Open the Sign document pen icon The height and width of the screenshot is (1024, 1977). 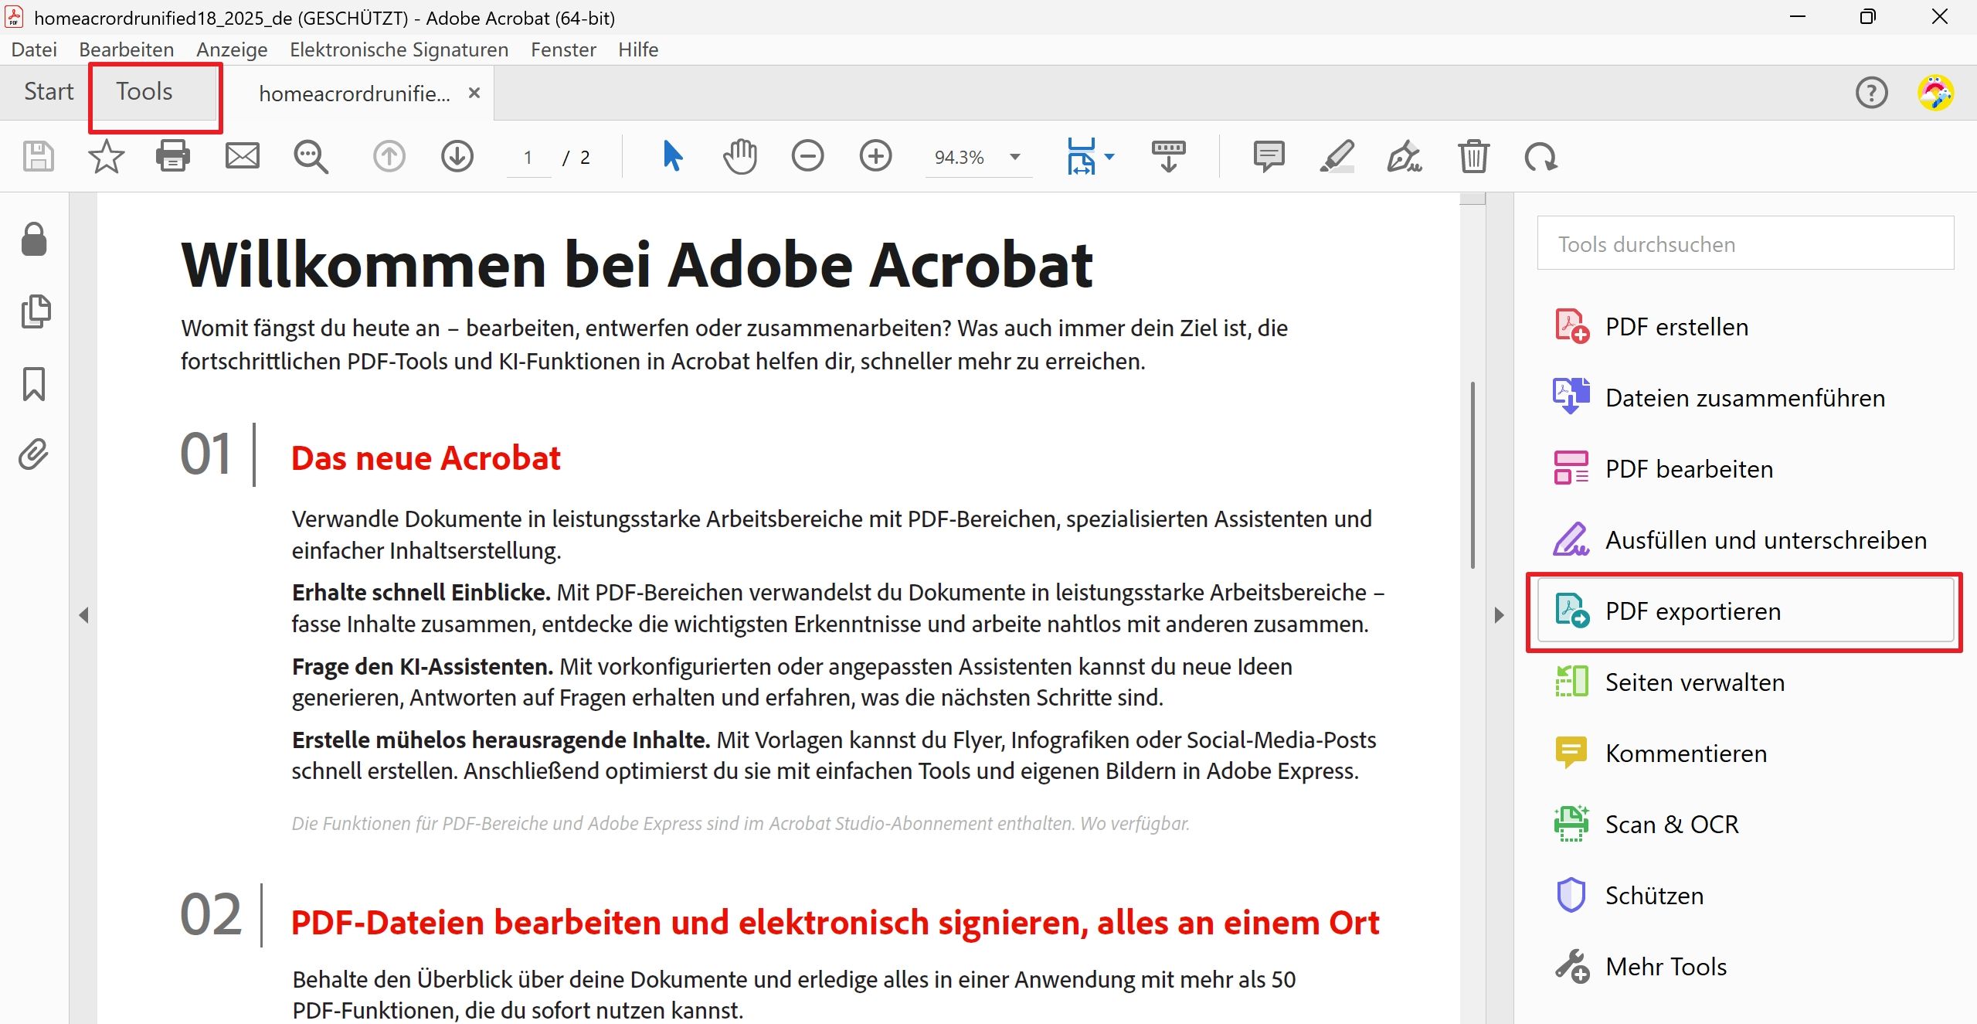point(1405,156)
